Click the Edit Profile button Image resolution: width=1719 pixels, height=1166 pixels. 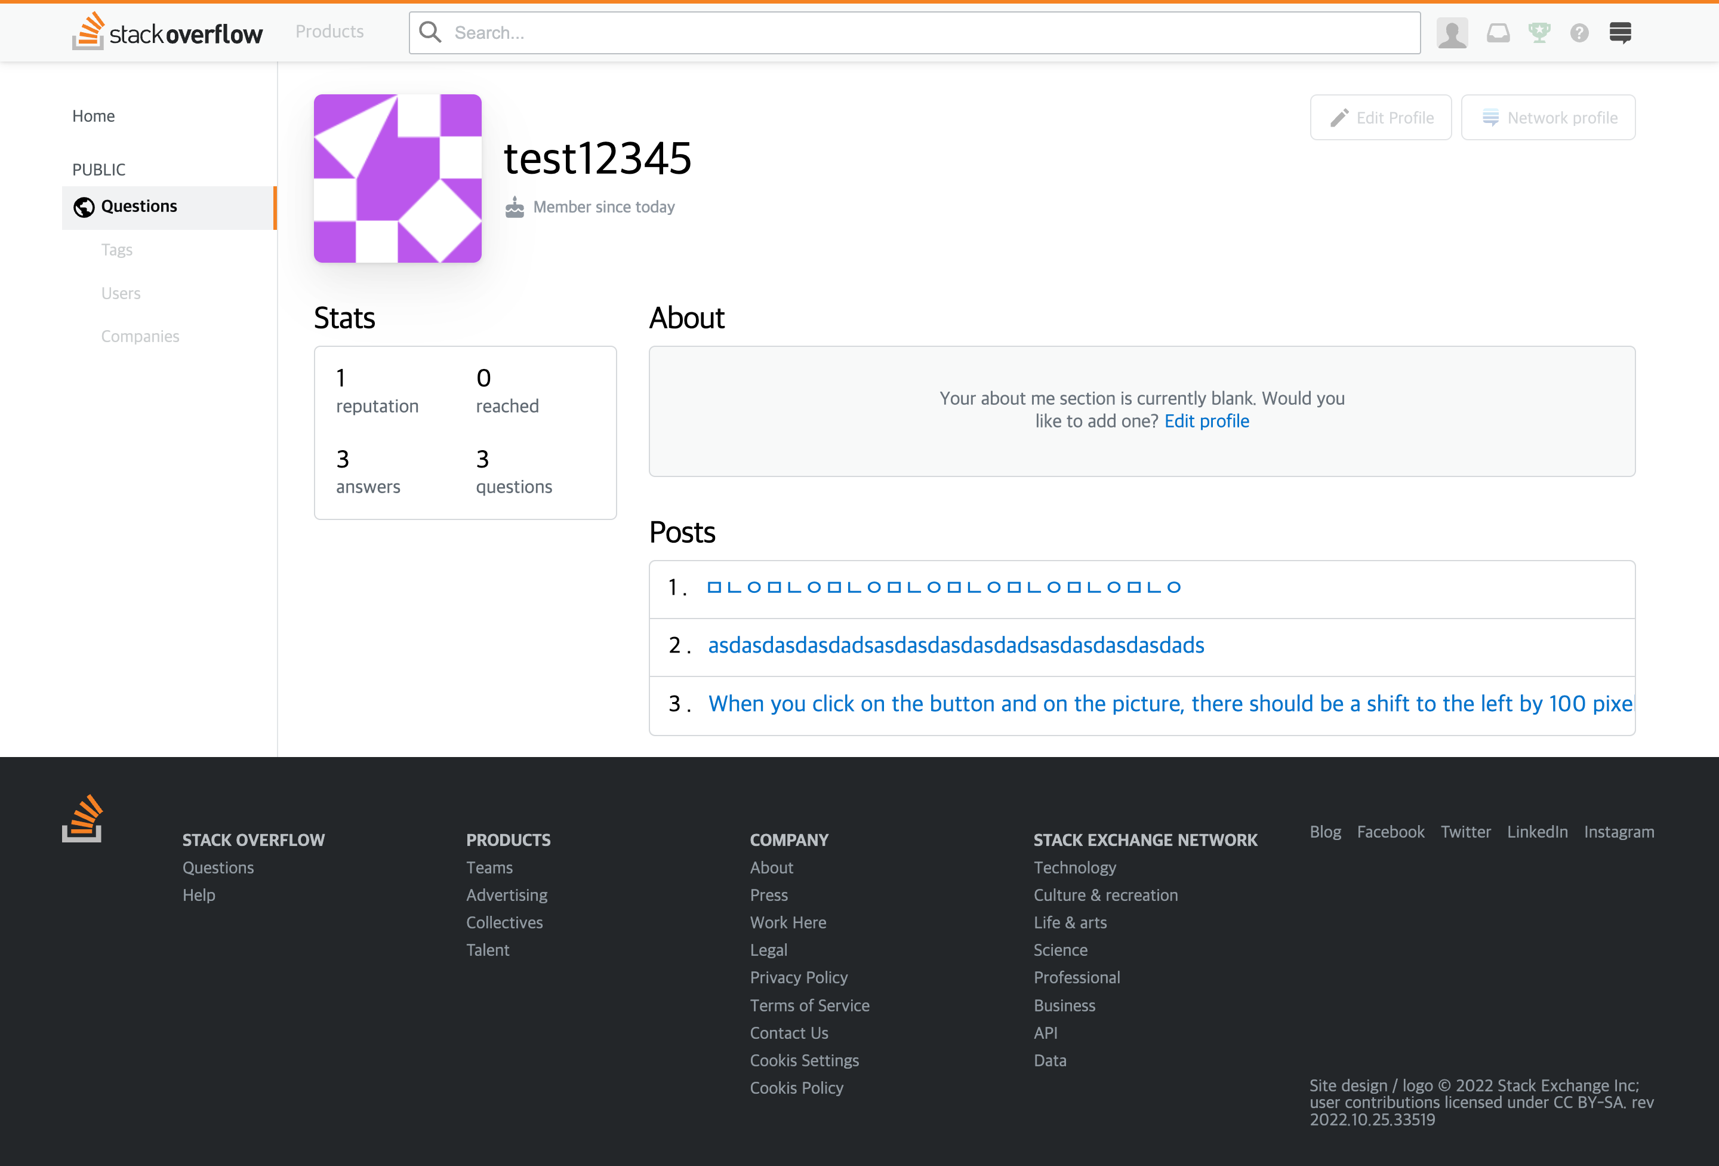(1380, 118)
